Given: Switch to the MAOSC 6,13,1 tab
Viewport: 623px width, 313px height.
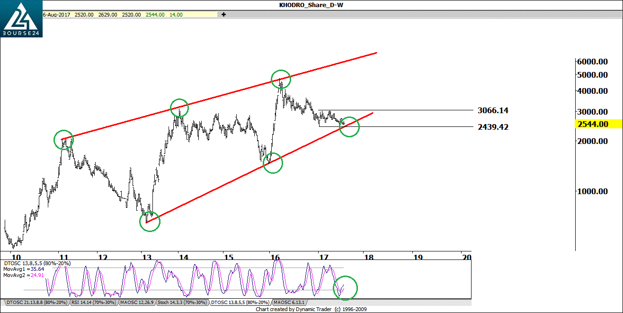Looking at the screenshot, I should click(x=289, y=302).
